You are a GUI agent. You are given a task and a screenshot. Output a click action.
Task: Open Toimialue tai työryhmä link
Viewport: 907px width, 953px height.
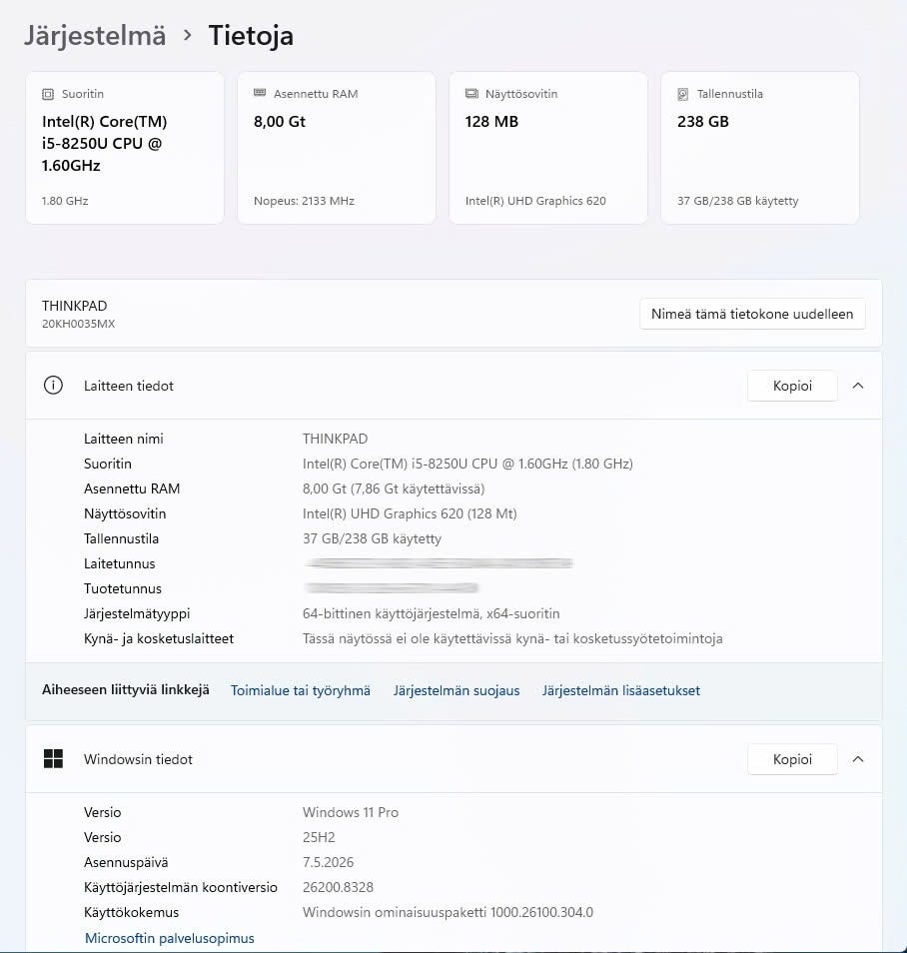click(x=301, y=690)
